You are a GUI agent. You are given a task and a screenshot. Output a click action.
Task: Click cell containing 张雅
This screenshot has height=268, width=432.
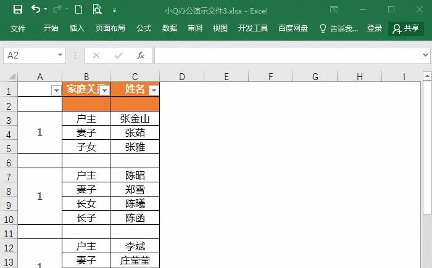(135, 147)
